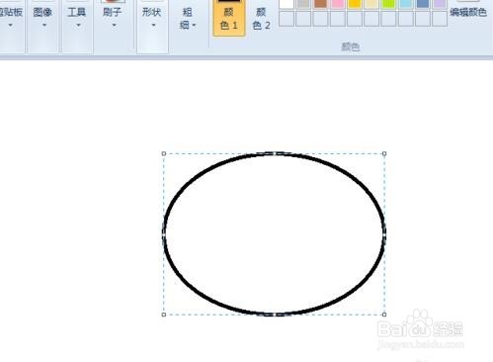Screen dimensions: 493x362
Task: Click the top-middle handle on the ellipse selection
Action: (274, 153)
